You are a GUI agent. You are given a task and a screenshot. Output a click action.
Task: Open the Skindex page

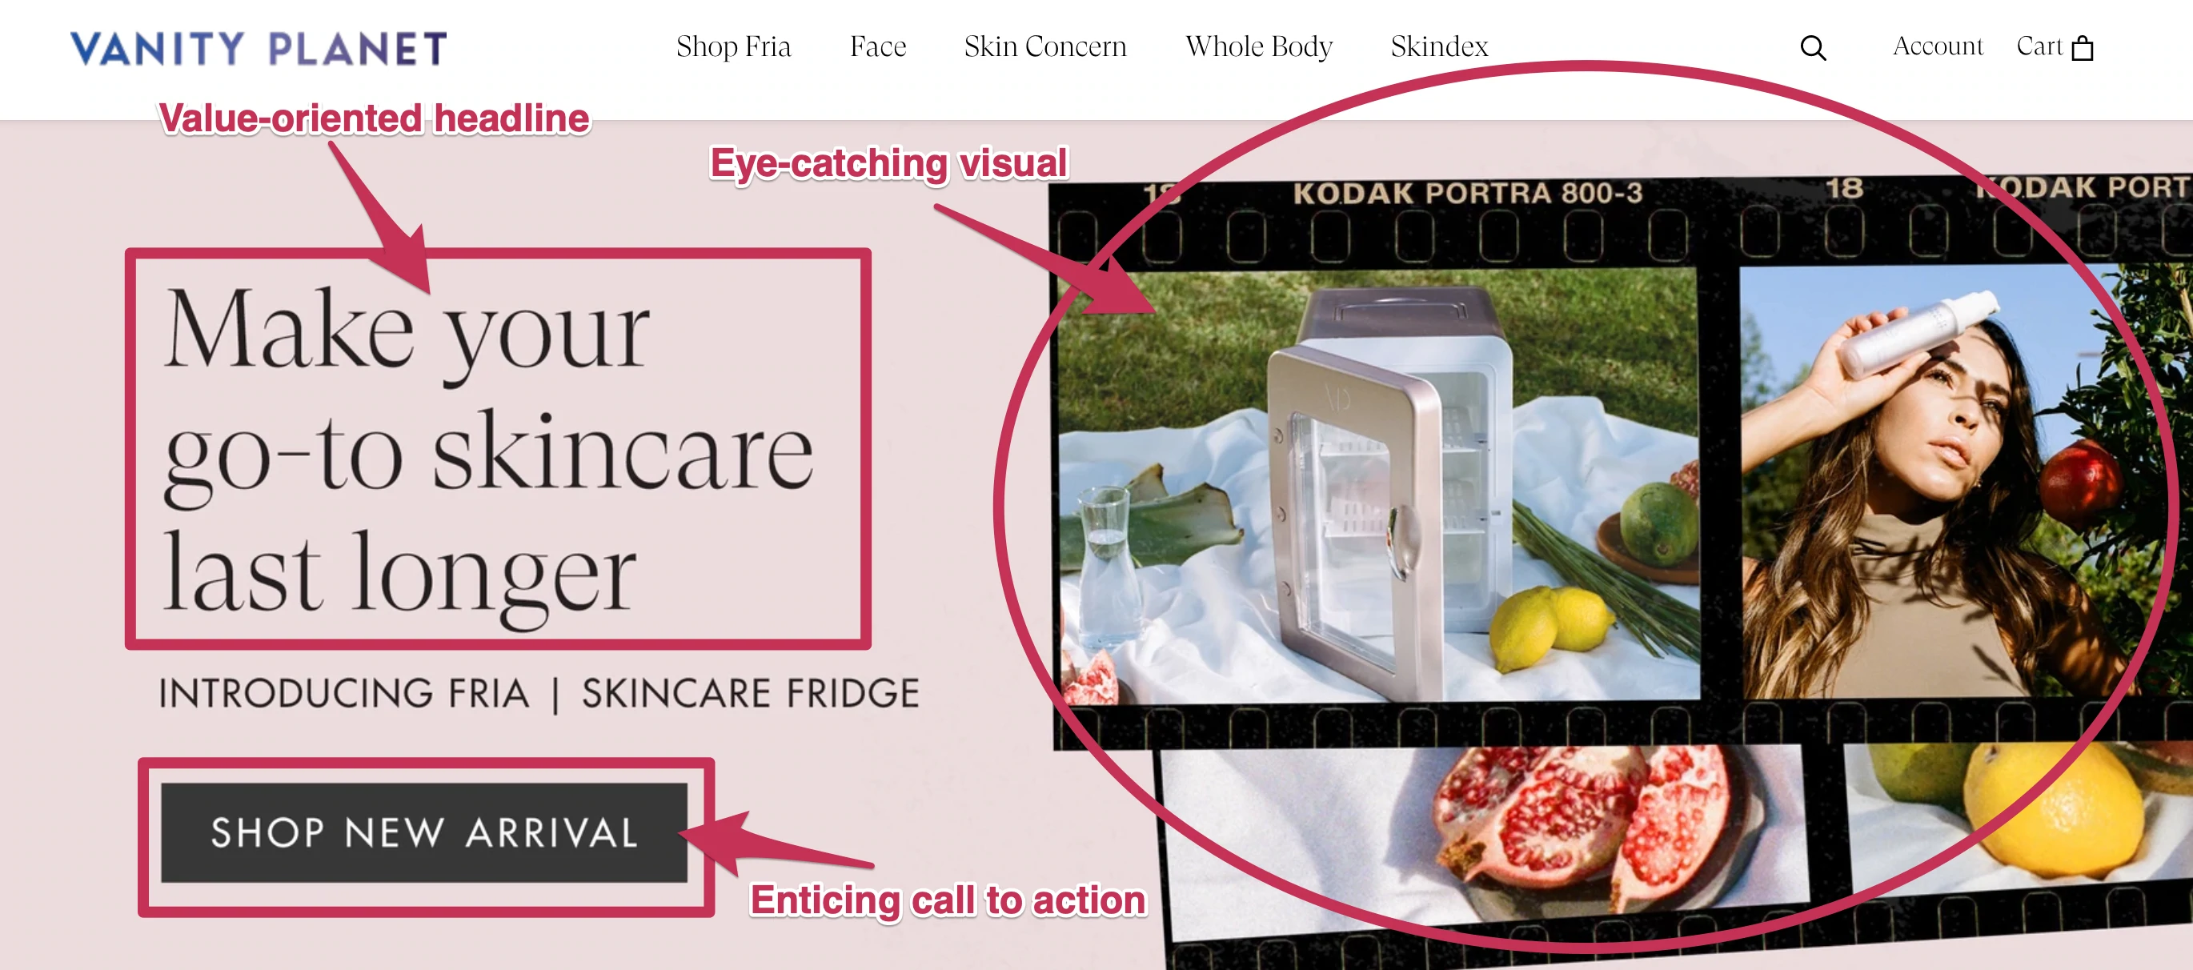[x=1439, y=47]
